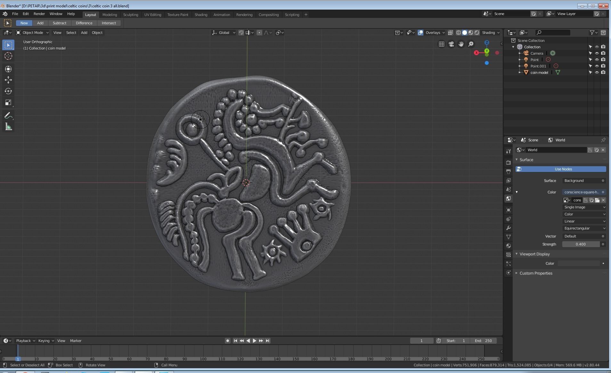Toggle visibility eye for Point.001
611x373 pixels.
click(x=597, y=66)
